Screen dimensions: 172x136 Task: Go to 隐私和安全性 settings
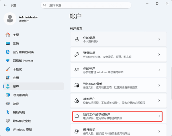pyautogui.click(x=34, y=121)
